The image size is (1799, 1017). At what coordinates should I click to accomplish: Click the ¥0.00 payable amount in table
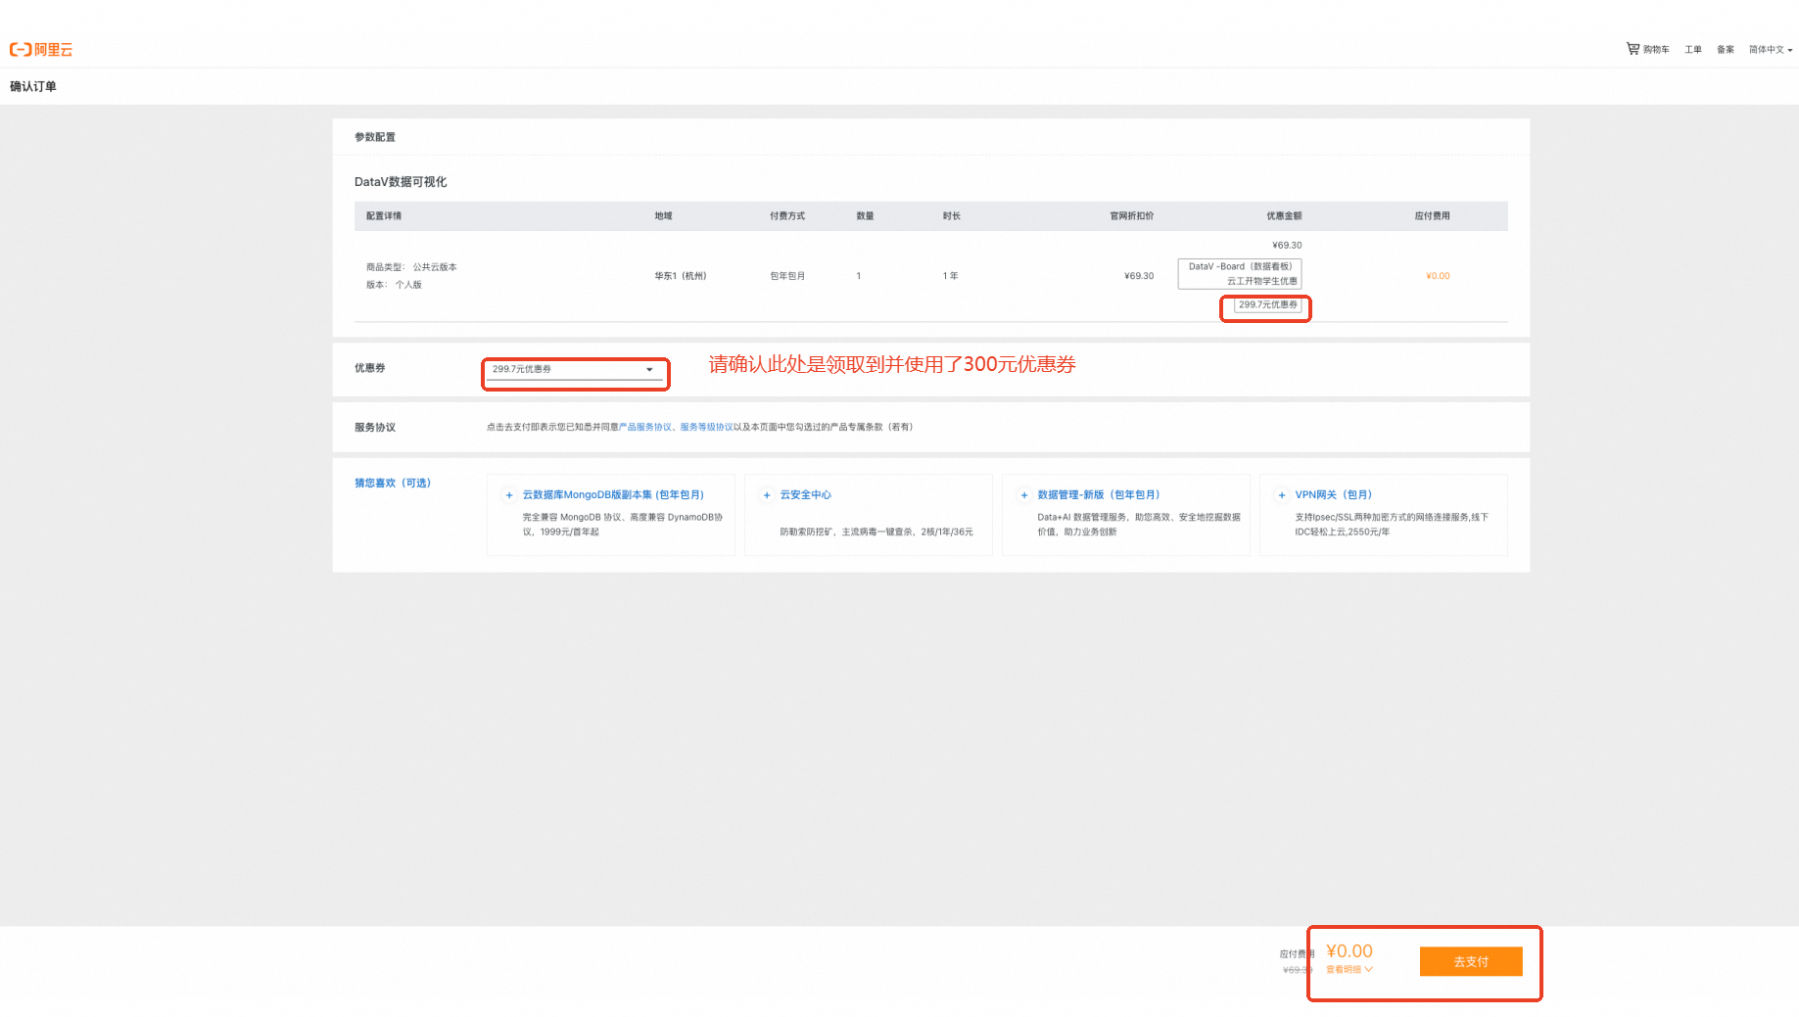pos(1438,276)
